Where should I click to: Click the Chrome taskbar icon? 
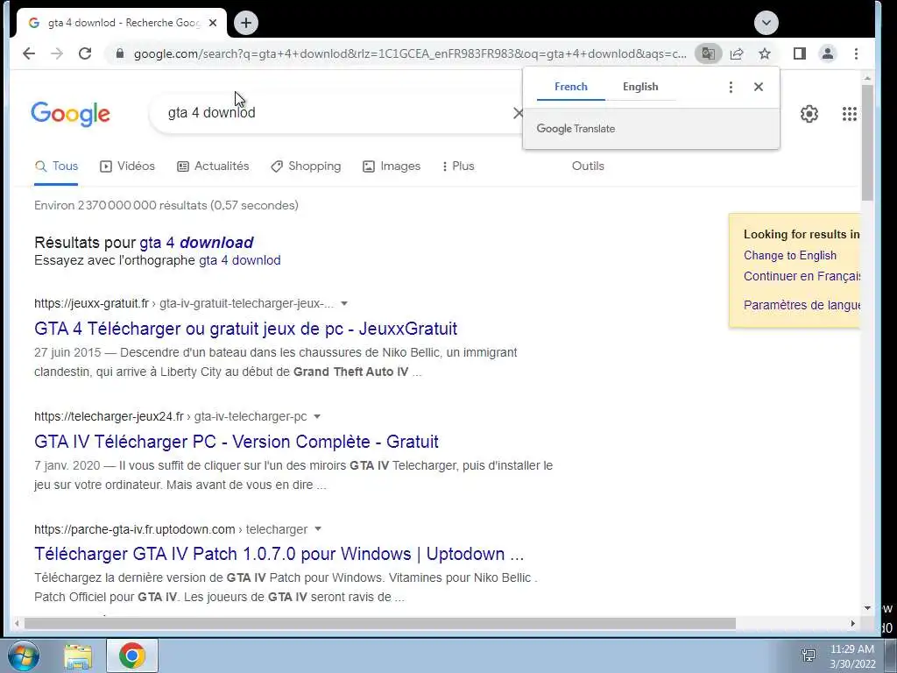132,655
